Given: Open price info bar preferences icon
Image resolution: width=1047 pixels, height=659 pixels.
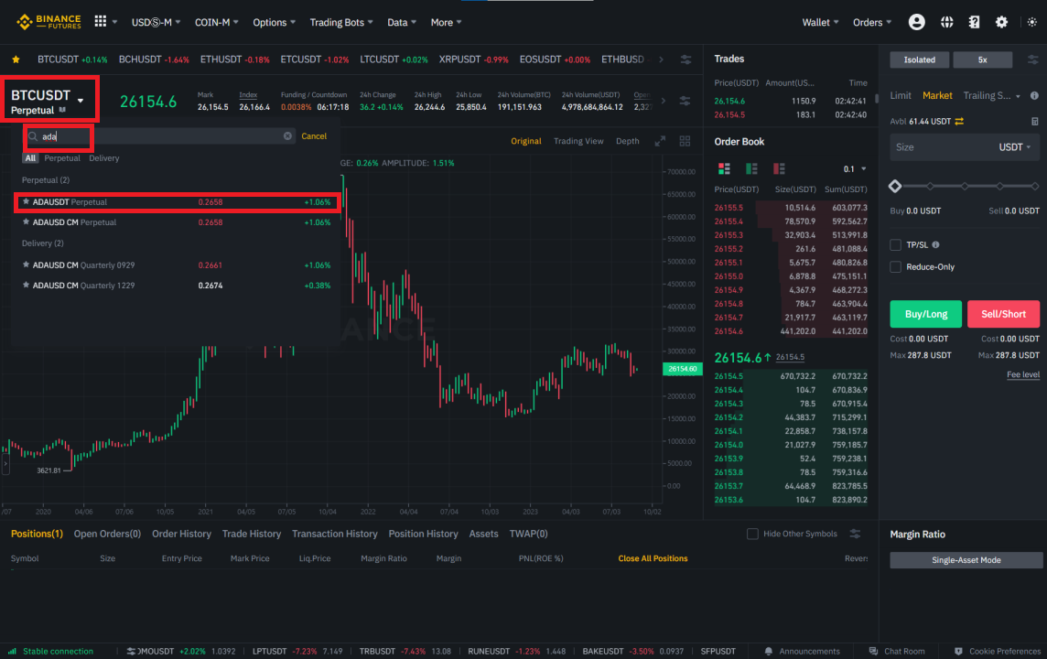Looking at the screenshot, I should click(685, 101).
